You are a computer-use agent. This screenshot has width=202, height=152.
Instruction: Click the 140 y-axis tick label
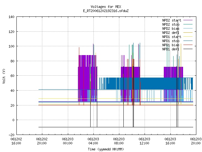pyautogui.click(x=11, y=17)
